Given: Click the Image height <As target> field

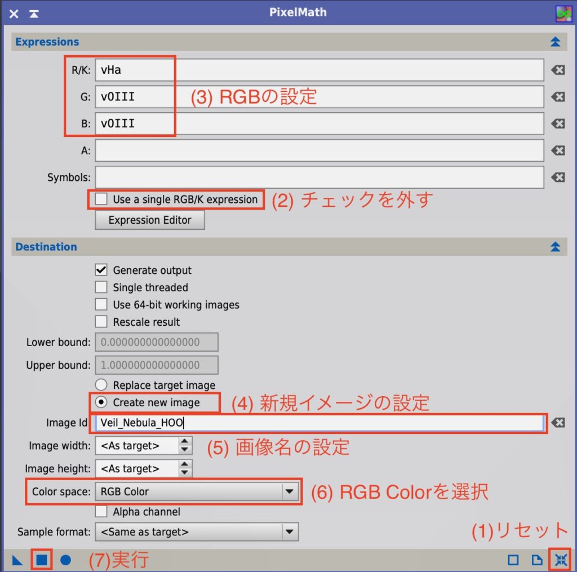Looking at the screenshot, I should pos(137,468).
